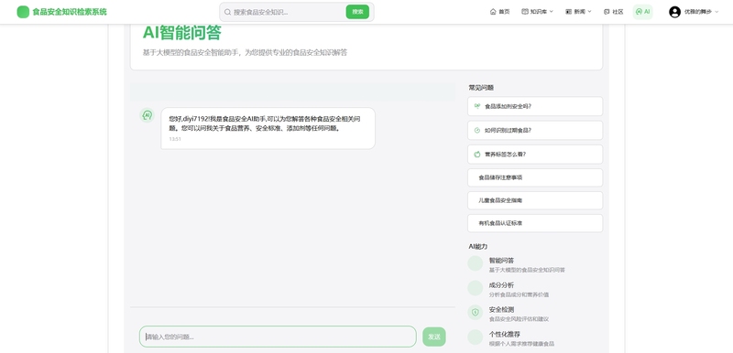
Task: Ask 食品添加剂安全吗? quick question
Action: (x=535, y=106)
